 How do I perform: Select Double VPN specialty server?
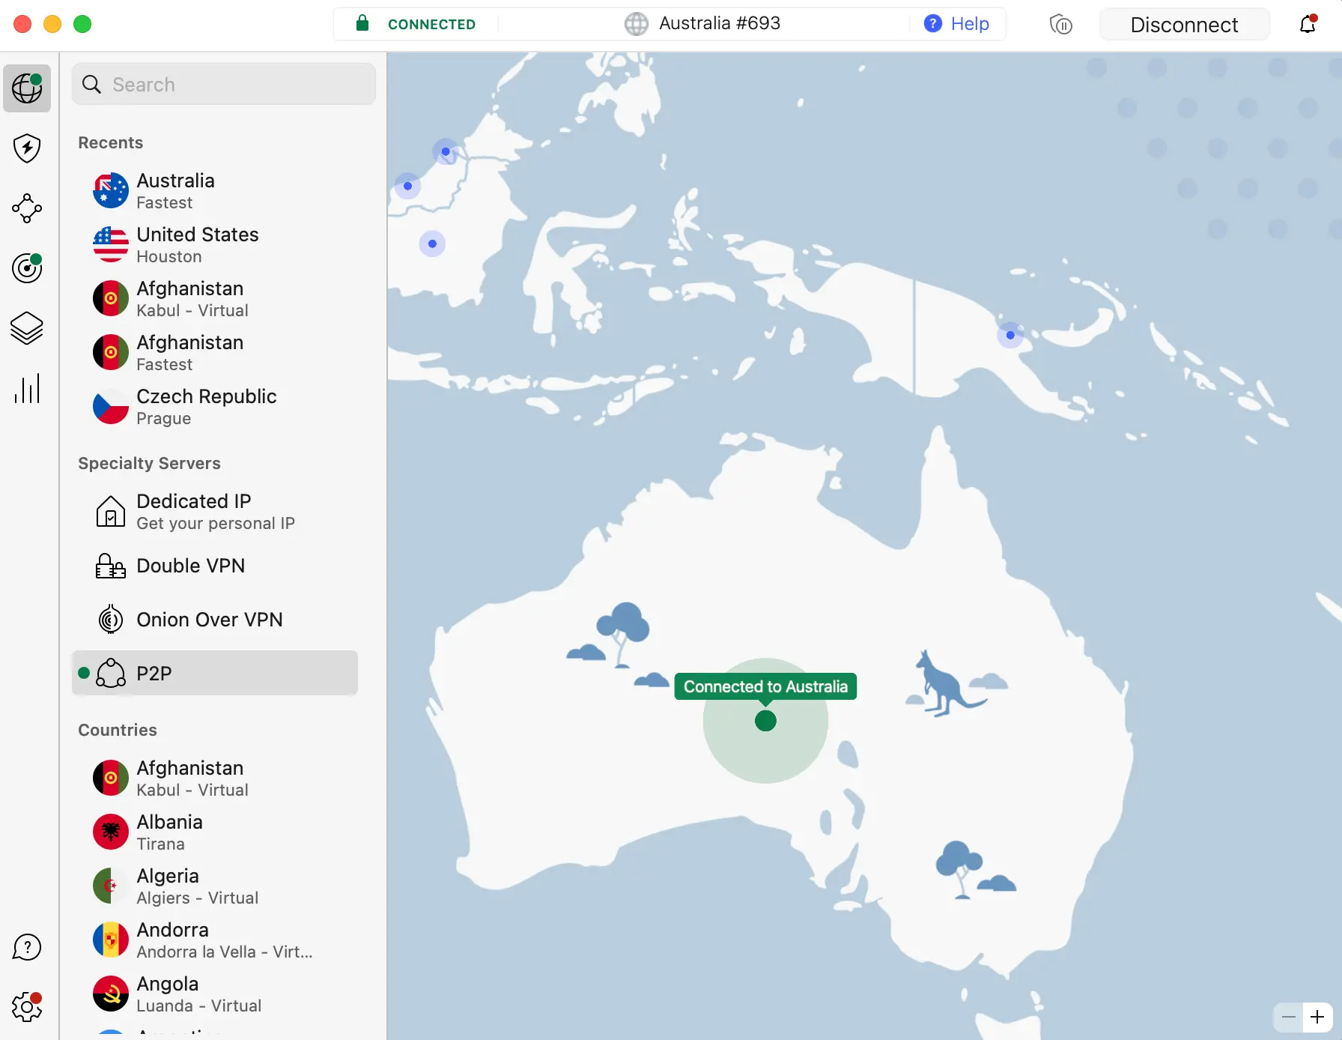coord(215,566)
